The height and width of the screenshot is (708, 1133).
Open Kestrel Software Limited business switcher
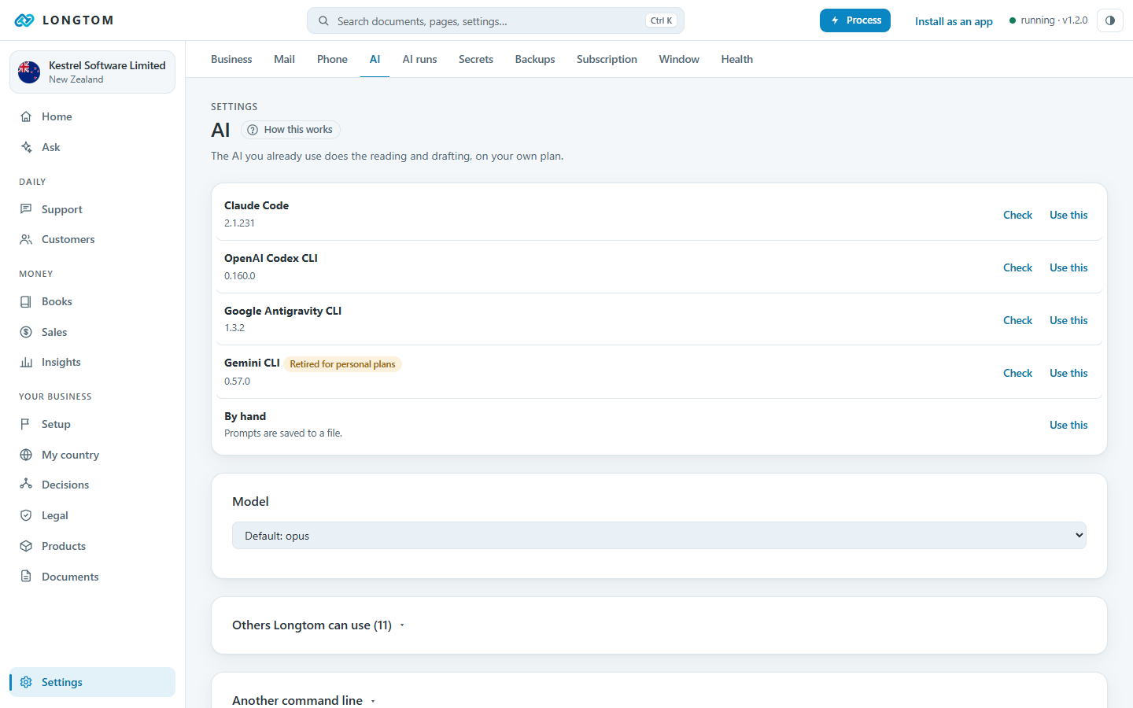pos(92,72)
